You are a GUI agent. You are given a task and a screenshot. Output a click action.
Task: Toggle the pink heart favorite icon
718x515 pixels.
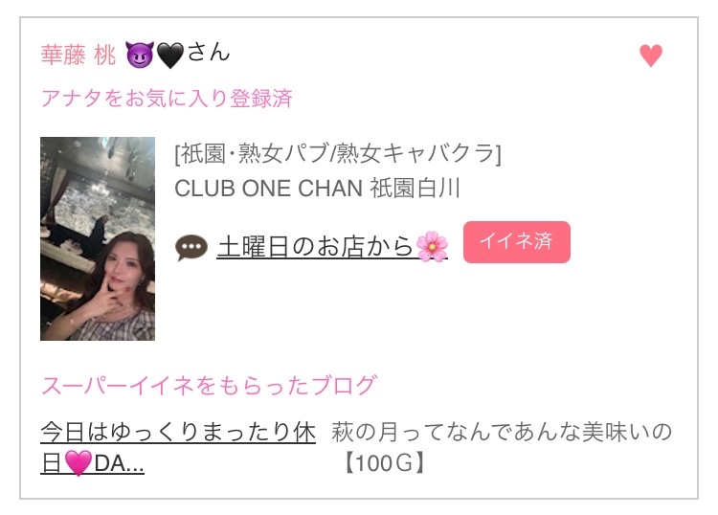(651, 56)
